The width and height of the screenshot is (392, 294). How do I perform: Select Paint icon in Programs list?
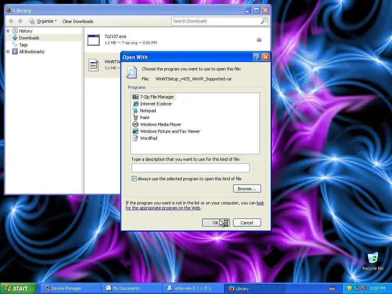136,118
